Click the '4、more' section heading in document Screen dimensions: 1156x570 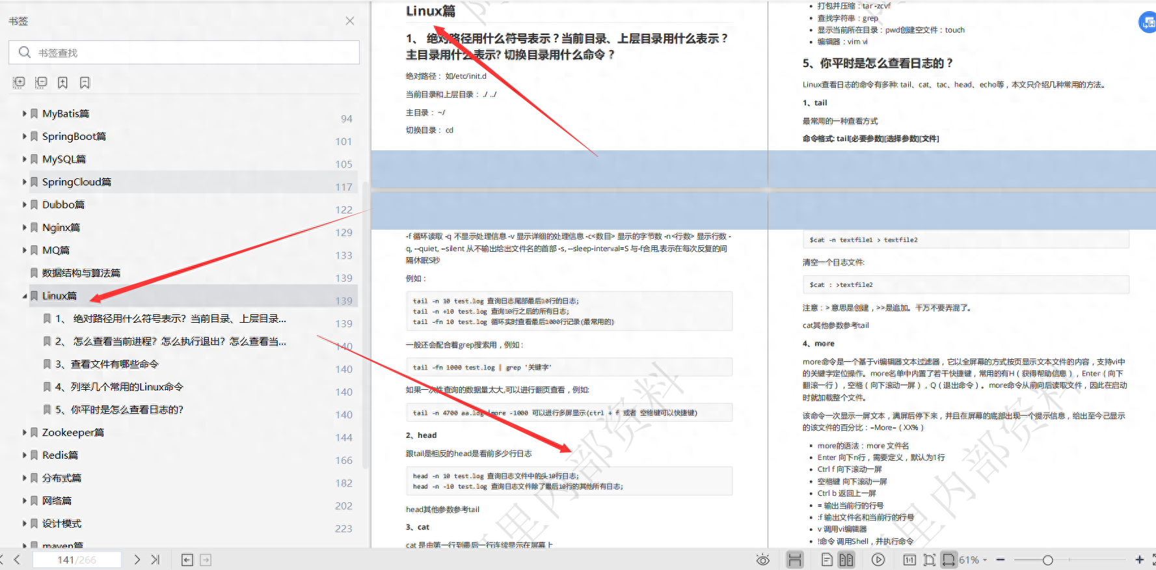(818, 344)
